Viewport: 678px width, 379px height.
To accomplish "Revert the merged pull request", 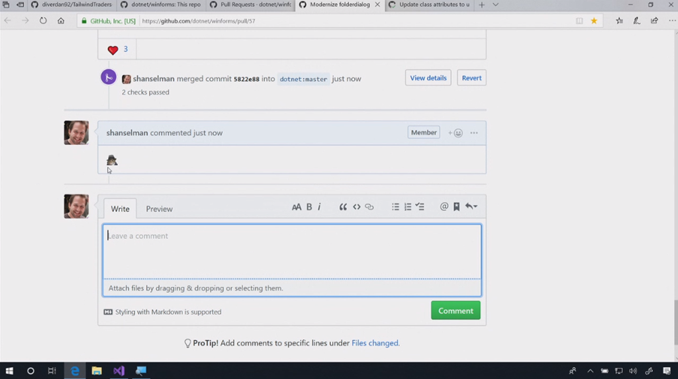I will (471, 78).
